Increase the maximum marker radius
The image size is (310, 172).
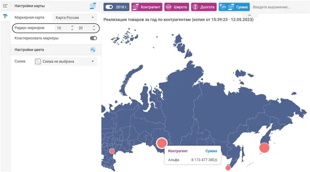coord(94,26)
